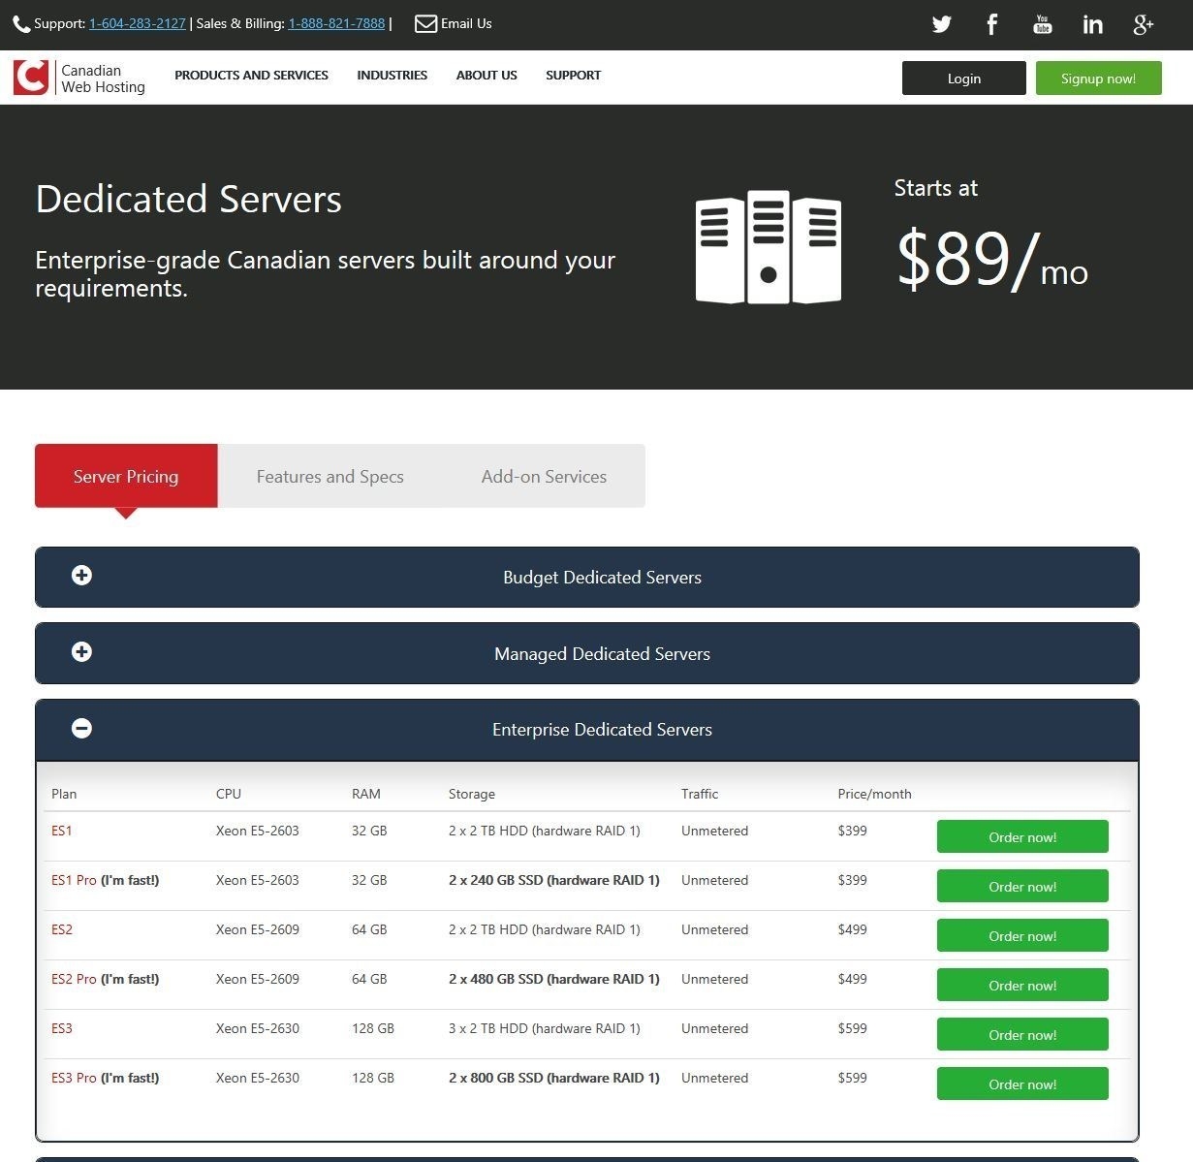Screen dimensions: 1193x1162
Task: Click the phone icon in the top bar
Action: pyautogui.click(x=20, y=22)
